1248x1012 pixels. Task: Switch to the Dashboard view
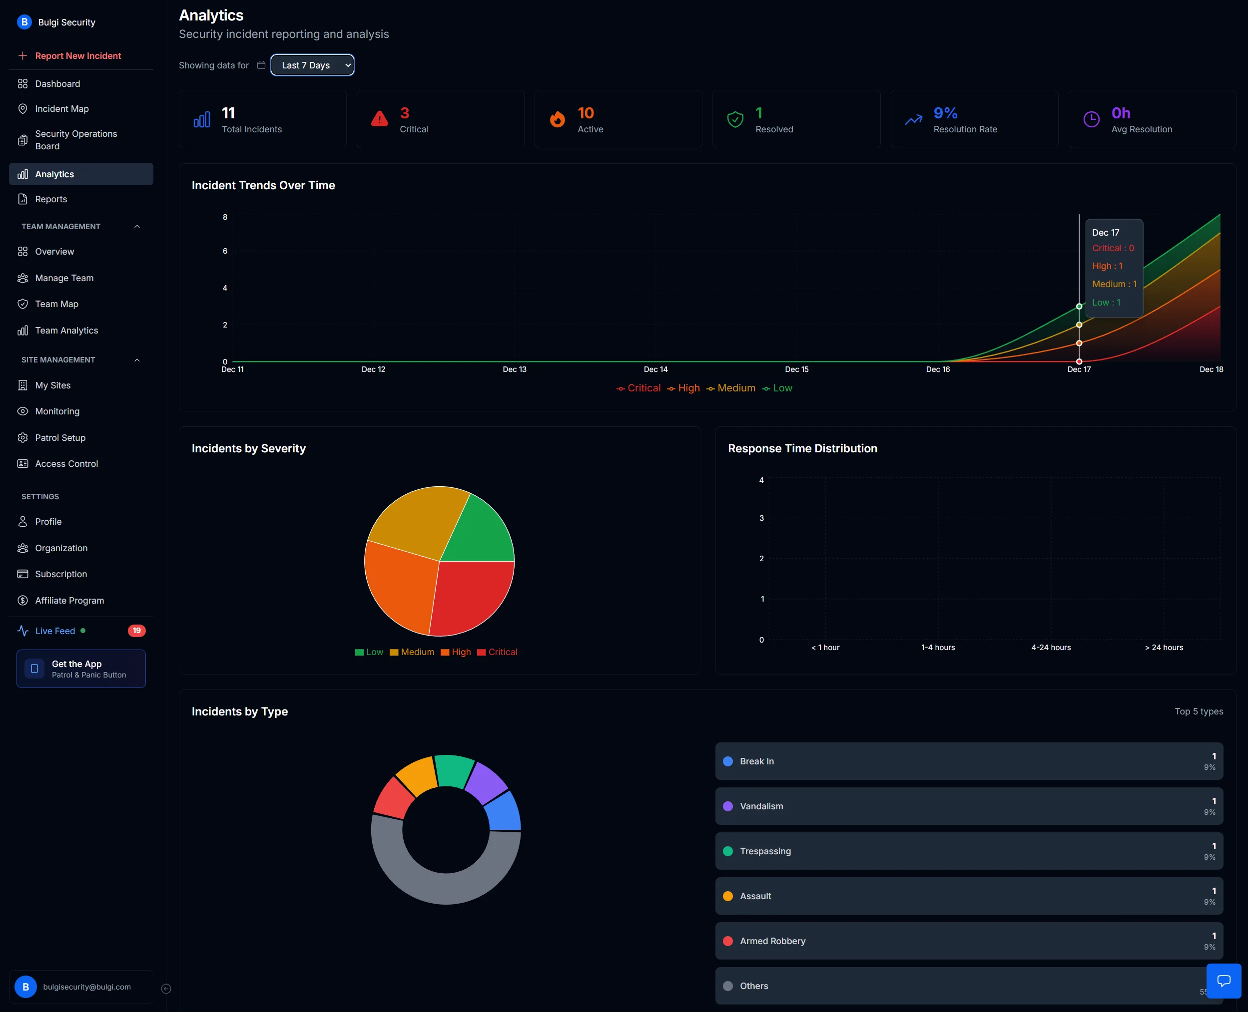(x=57, y=83)
